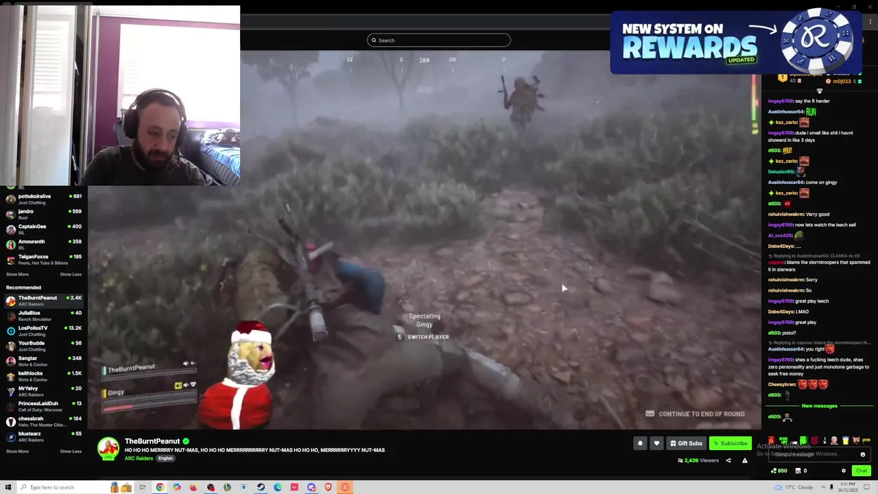
Task: Open the weather widget showing 17°C Cloudy
Action: 794,487
